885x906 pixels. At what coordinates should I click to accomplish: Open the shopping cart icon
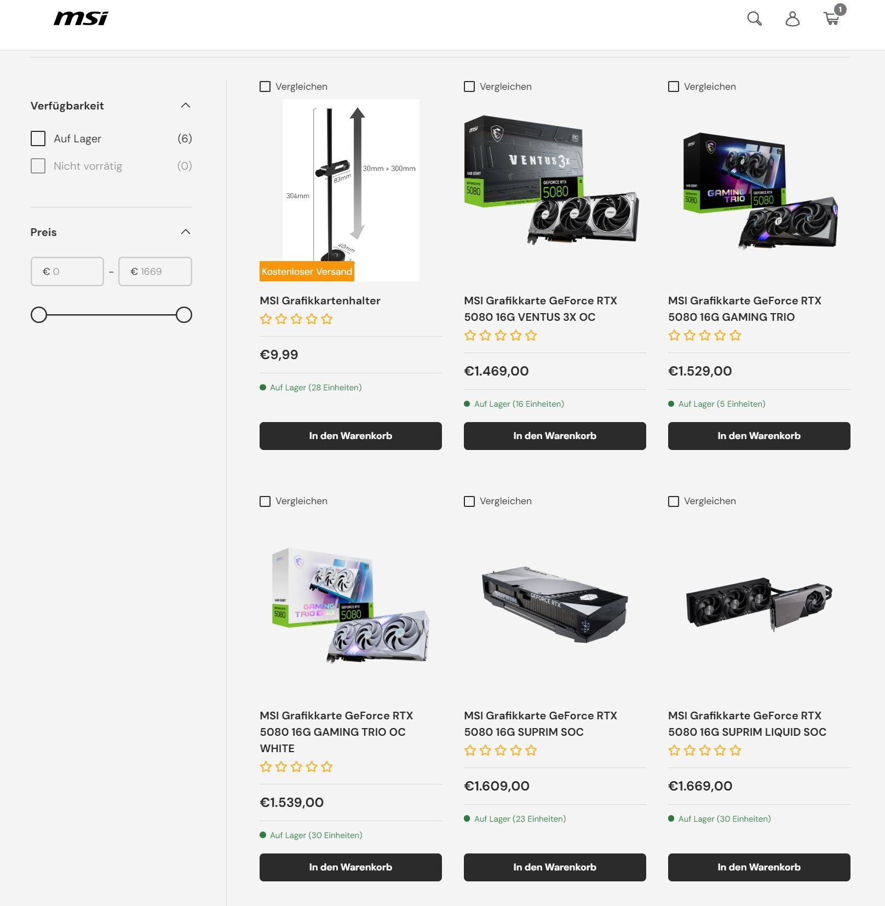[x=831, y=19]
